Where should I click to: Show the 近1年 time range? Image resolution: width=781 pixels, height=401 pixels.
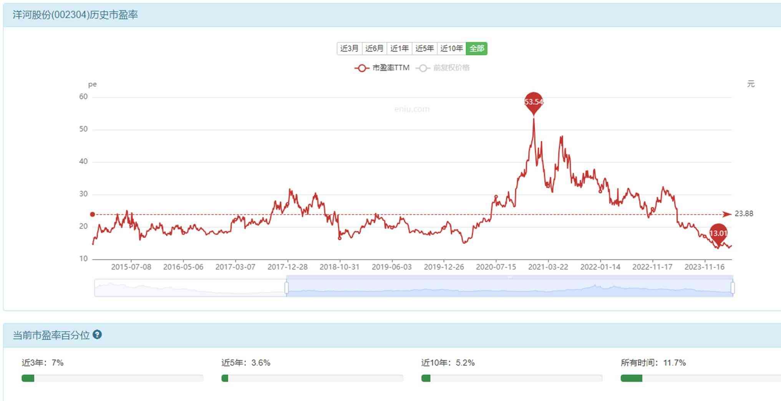[x=399, y=48]
